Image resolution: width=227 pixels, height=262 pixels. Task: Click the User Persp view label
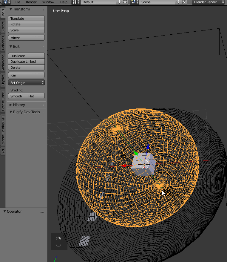click(61, 11)
